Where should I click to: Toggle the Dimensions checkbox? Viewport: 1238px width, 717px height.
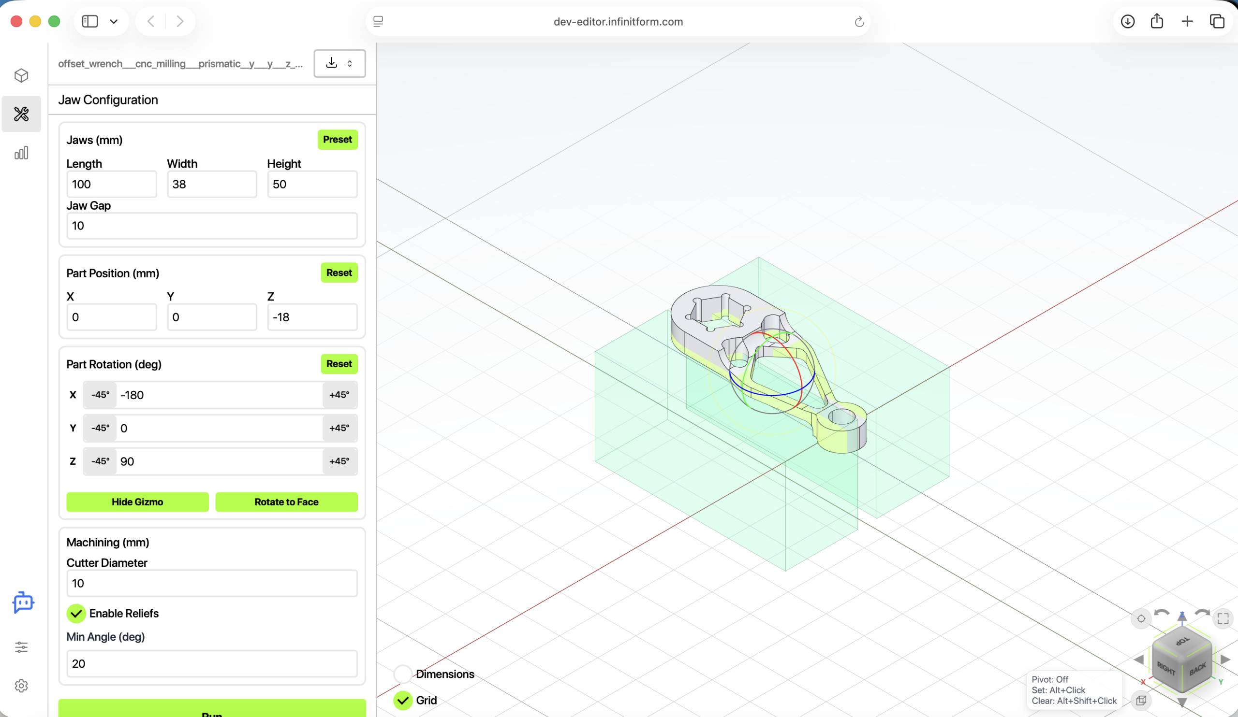pos(403,674)
